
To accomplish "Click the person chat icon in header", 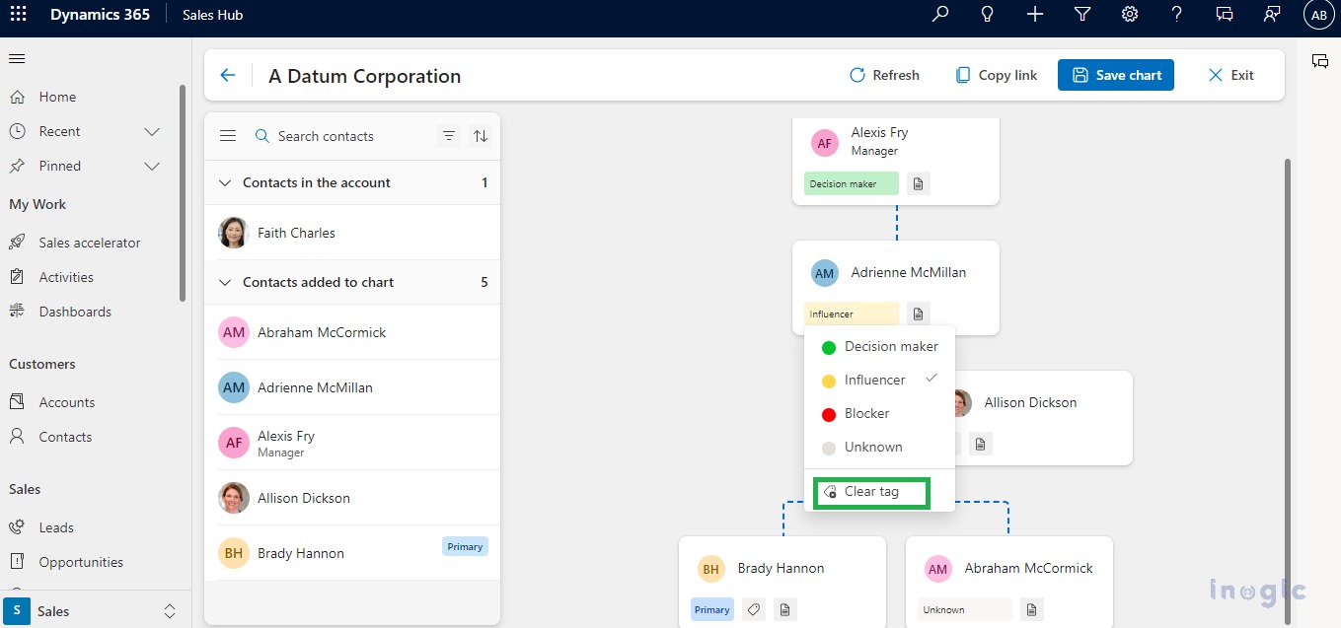I will (x=1272, y=14).
